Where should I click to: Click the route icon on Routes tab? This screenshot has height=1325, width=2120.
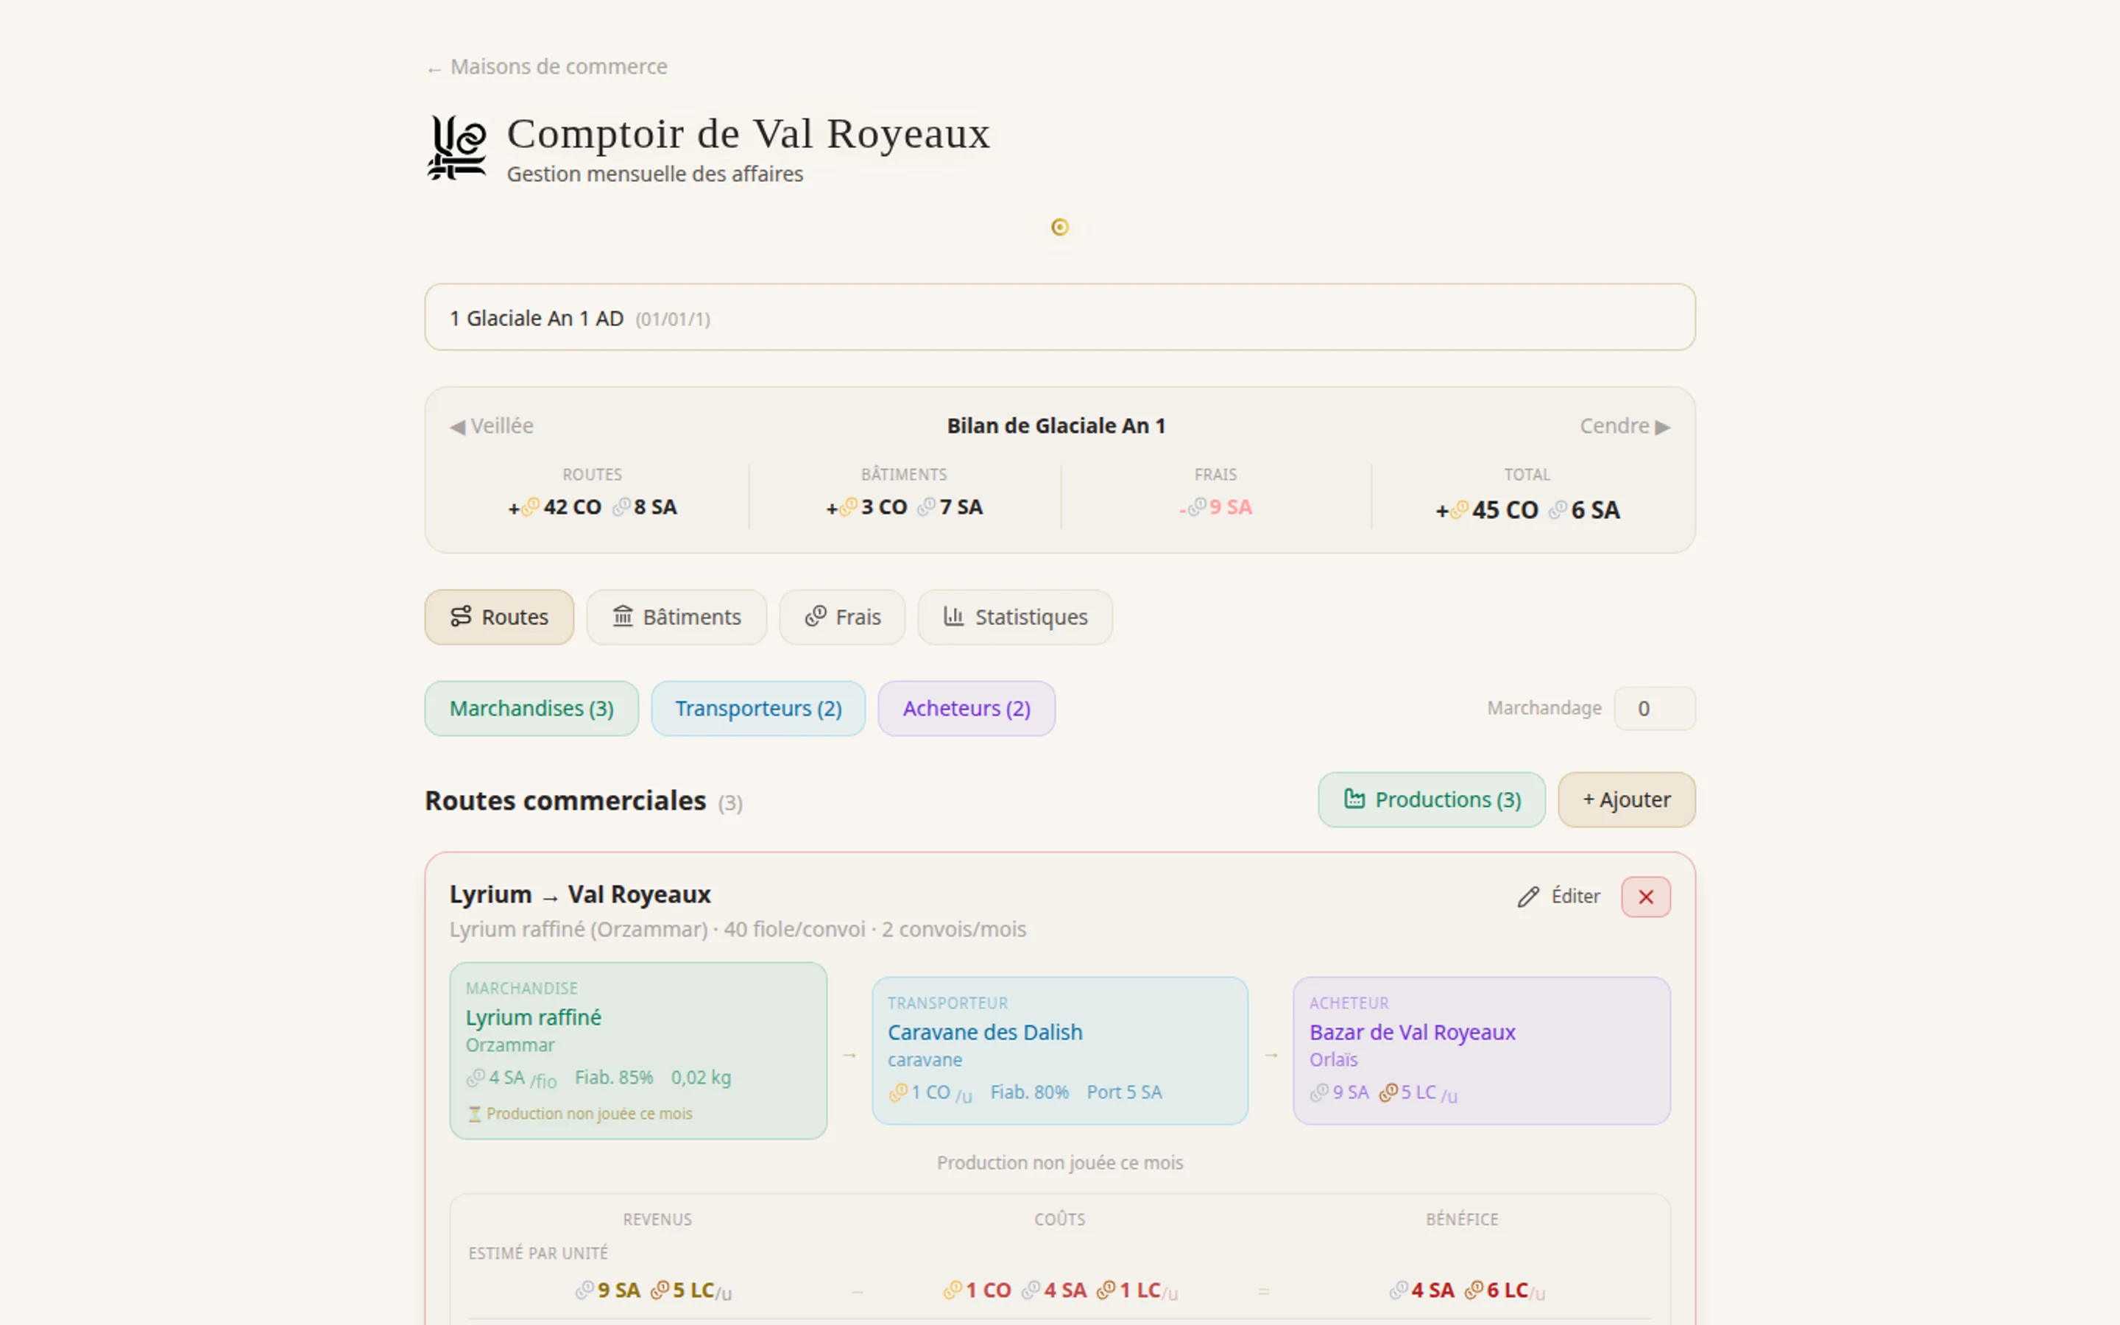click(x=461, y=616)
